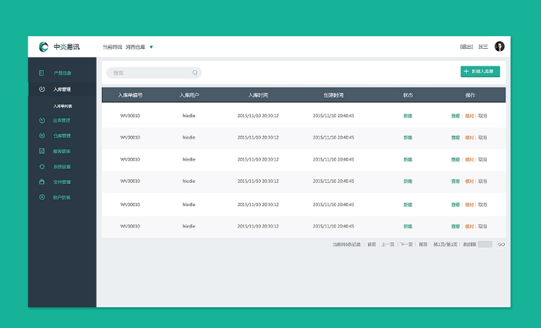Collapse the 入库管理 sidebar menu
Screen dimensions: 541x328
point(62,89)
